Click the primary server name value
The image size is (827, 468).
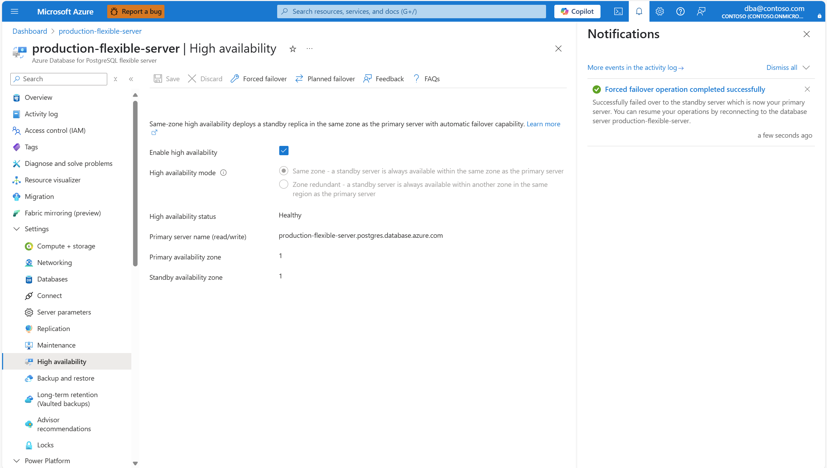(361, 235)
